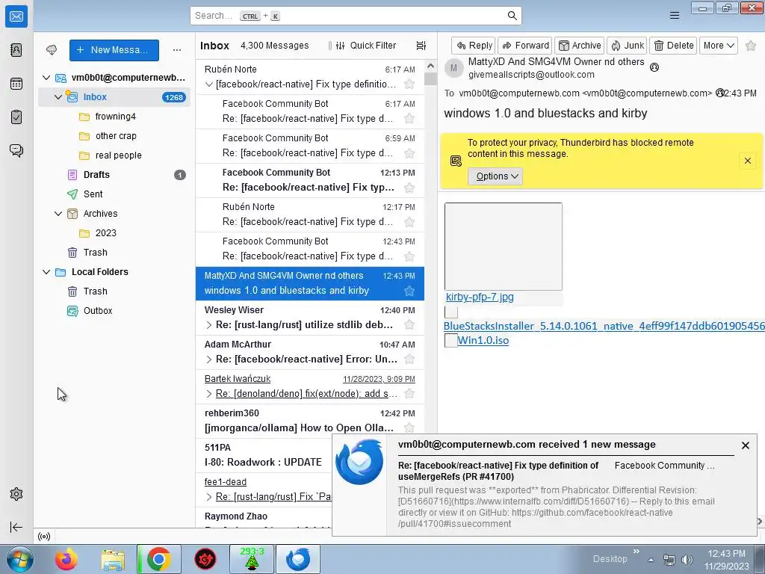Screen dimensions: 765x574
Task: Open the Address Book space
Action: pos(16,50)
